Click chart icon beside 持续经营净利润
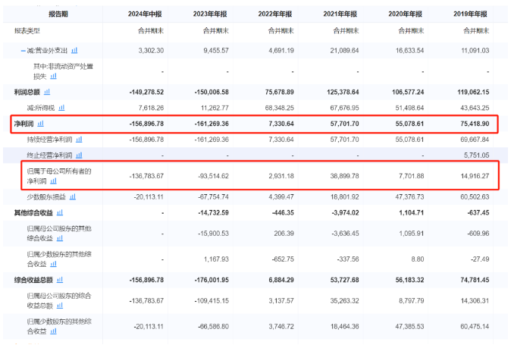The height and width of the screenshot is (345, 511). (79, 140)
